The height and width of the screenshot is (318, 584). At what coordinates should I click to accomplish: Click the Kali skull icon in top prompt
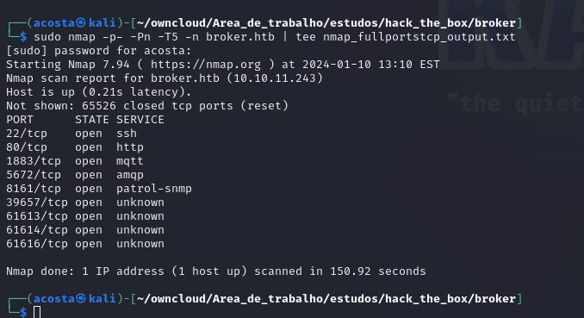(81, 23)
